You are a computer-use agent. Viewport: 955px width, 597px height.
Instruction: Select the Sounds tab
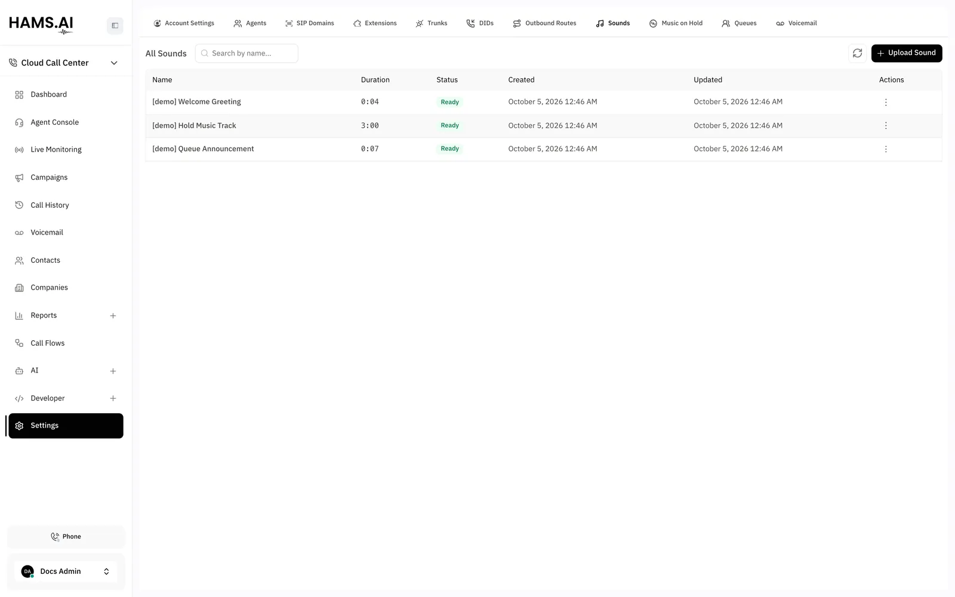click(613, 23)
